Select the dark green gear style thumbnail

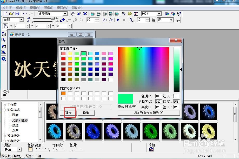151,131
